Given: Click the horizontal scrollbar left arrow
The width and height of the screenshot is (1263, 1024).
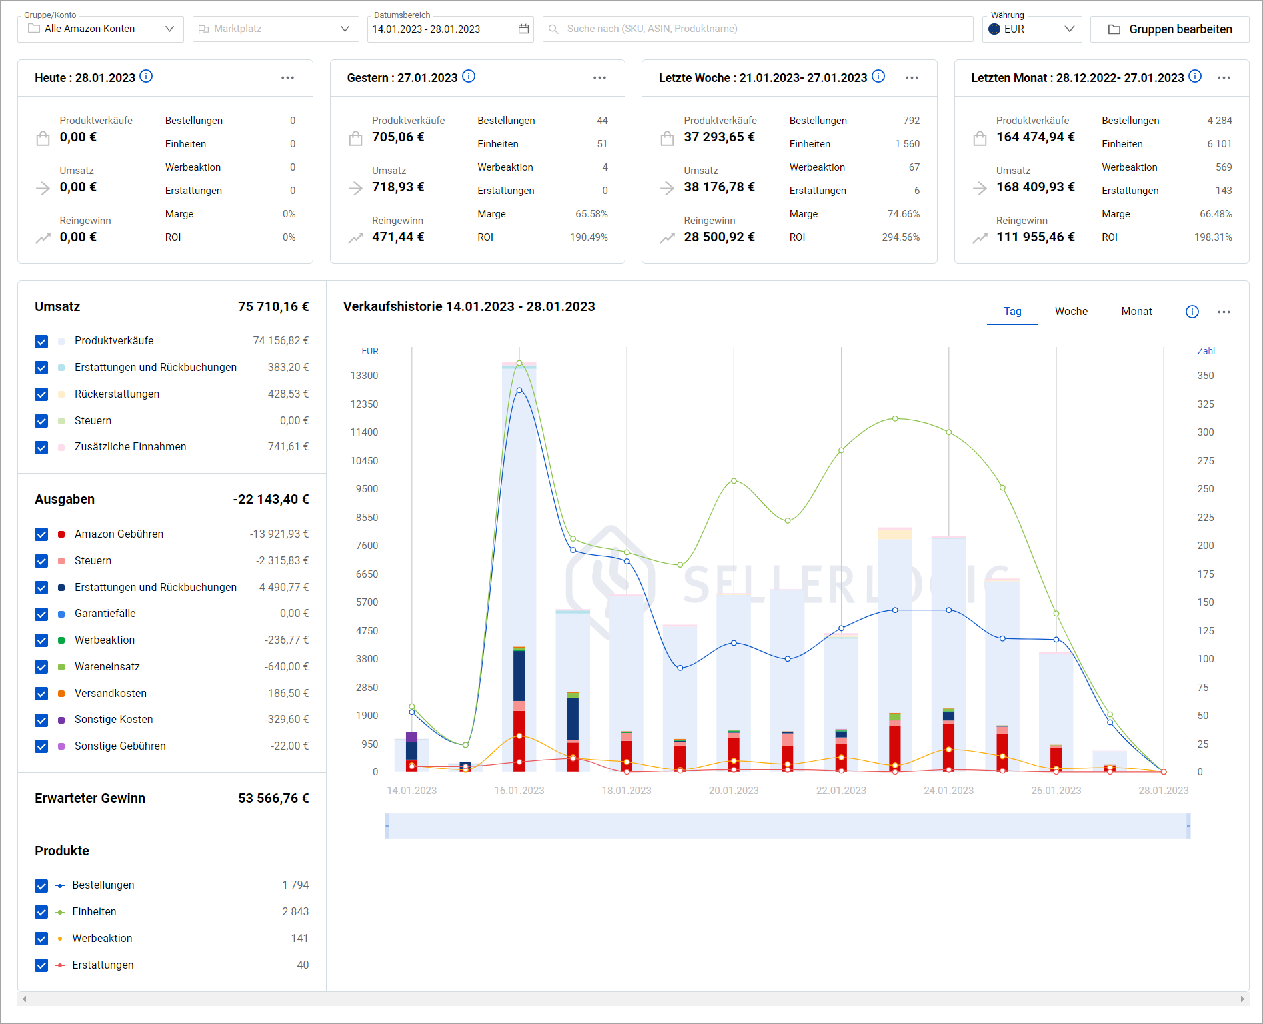Looking at the screenshot, I should (25, 999).
